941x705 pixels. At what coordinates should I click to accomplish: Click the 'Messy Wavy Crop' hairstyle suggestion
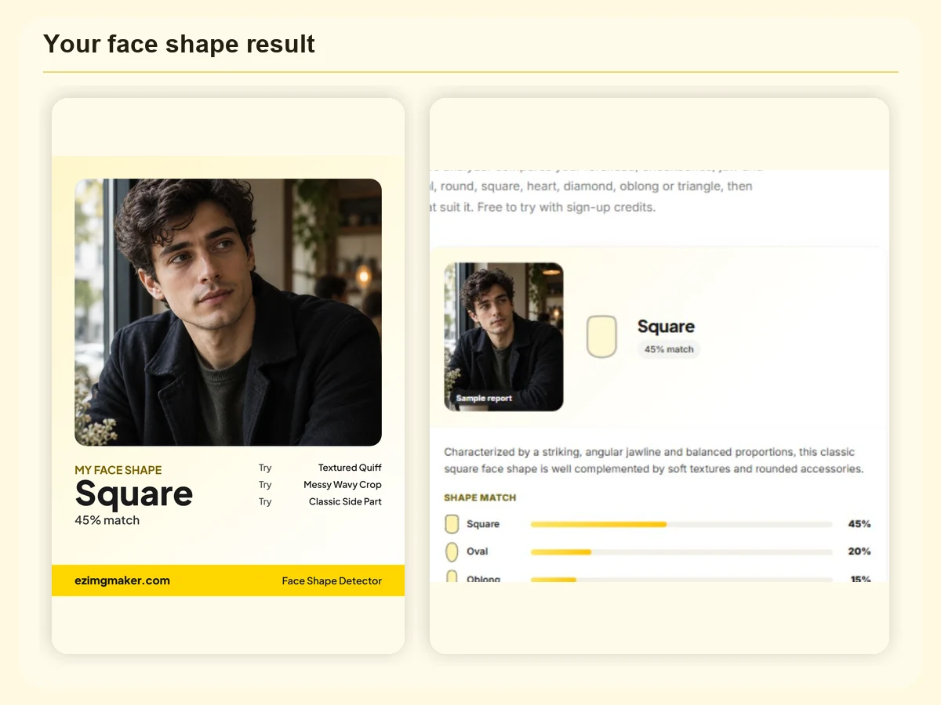[x=343, y=485]
